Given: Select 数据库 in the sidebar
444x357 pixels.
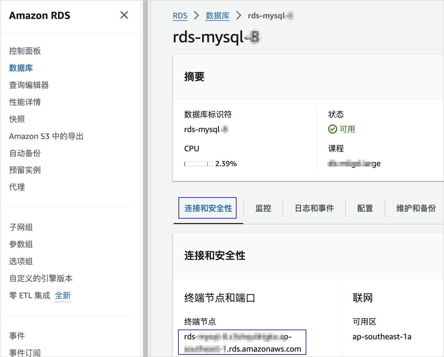Looking at the screenshot, I should point(21,68).
